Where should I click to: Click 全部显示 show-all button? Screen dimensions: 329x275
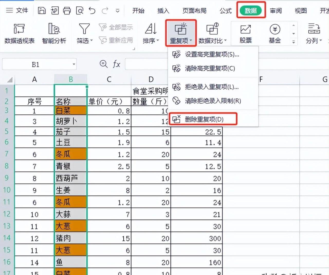point(116,27)
